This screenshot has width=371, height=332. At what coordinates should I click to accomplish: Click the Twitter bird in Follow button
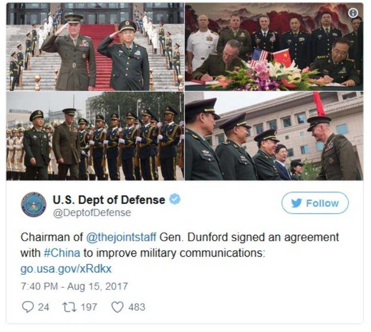[296, 203]
